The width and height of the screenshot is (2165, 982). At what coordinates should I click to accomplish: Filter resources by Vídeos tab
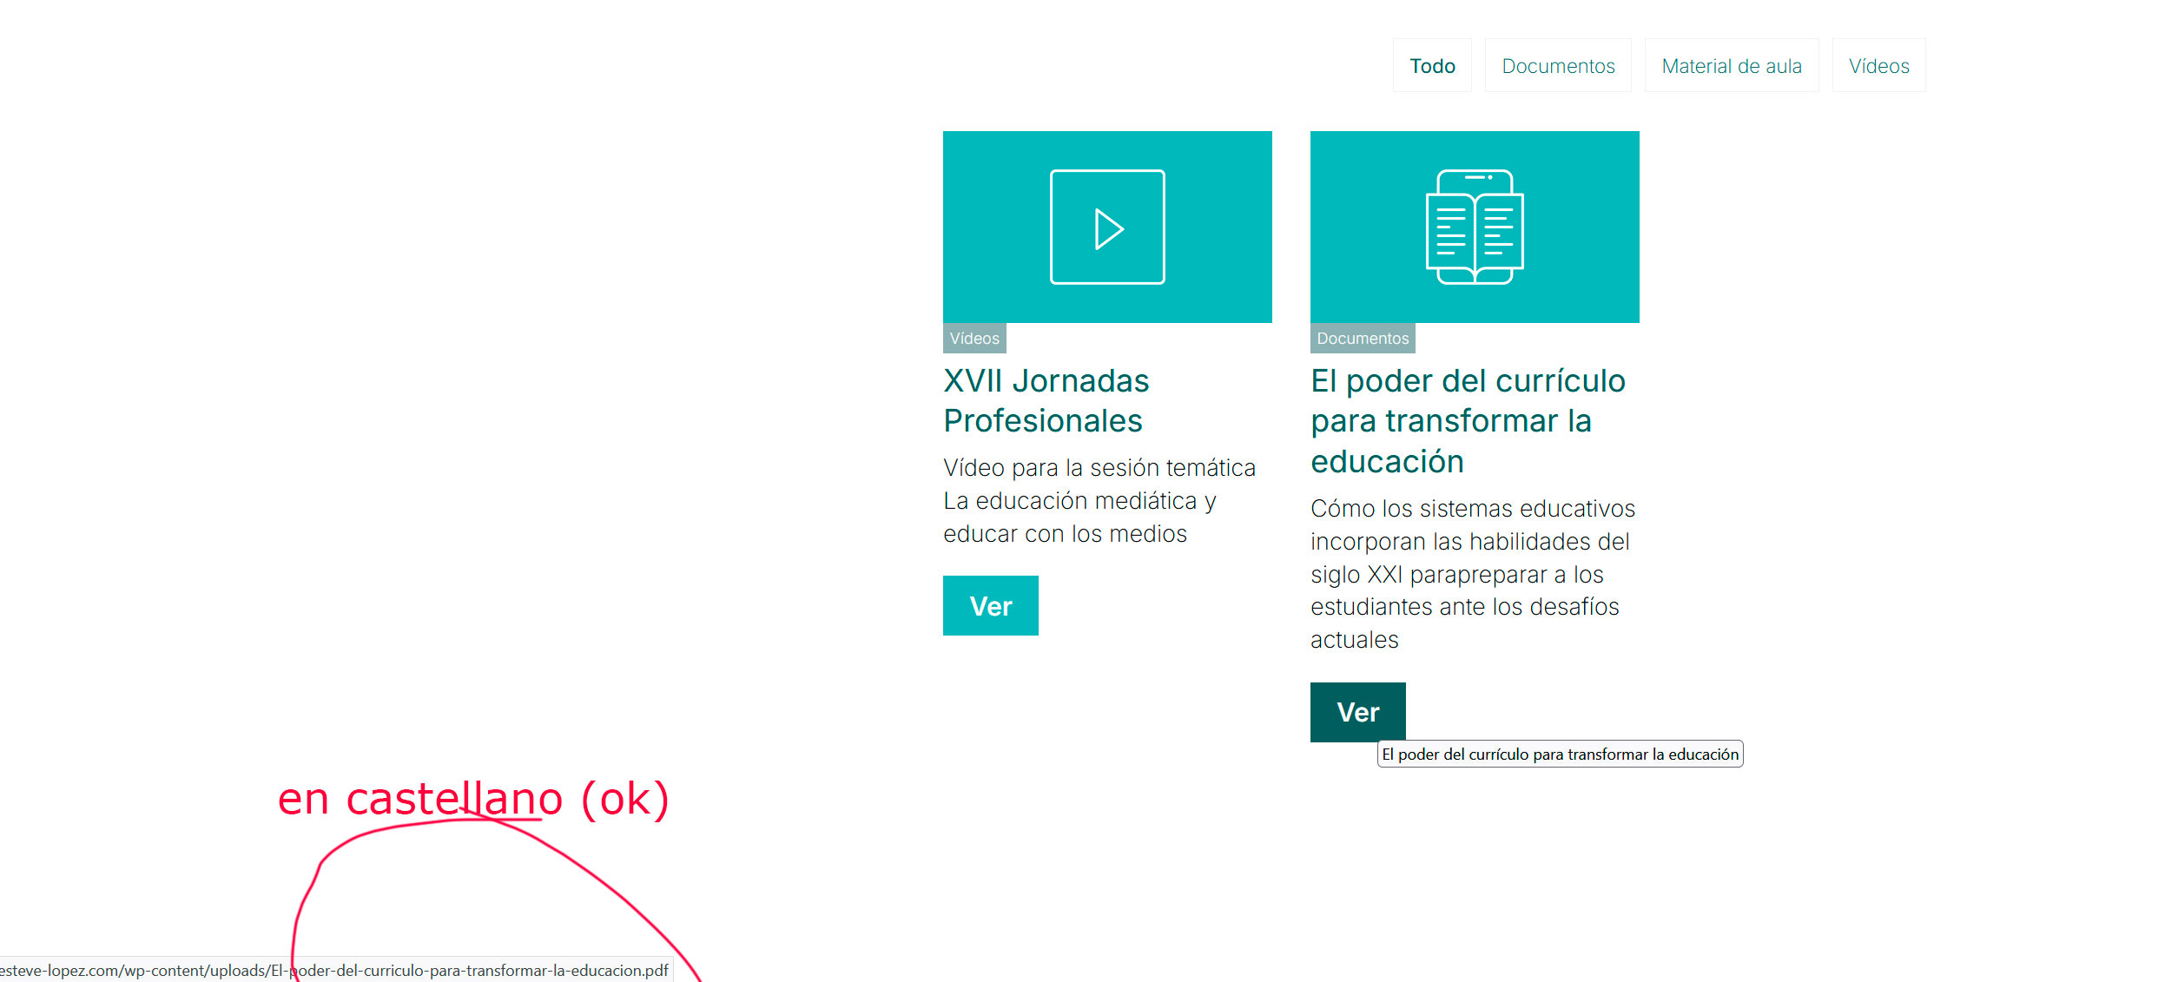[x=1878, y=66]
